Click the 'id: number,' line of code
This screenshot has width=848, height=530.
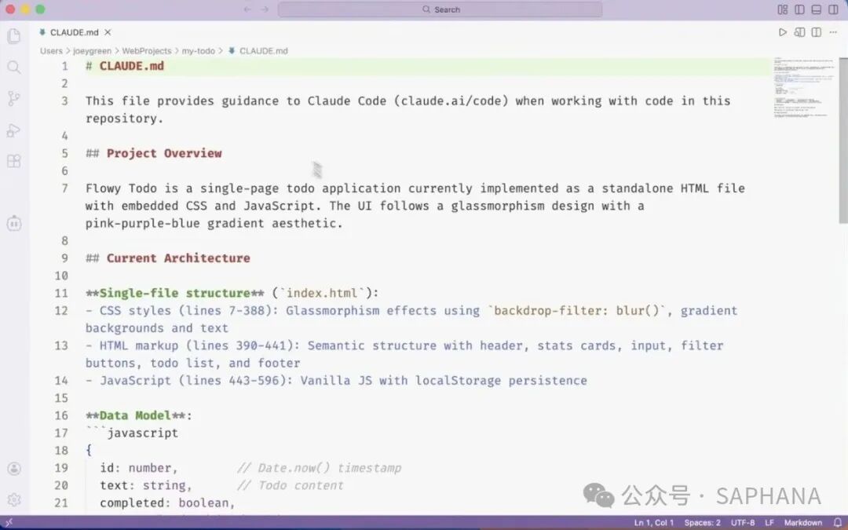point(138,468)
